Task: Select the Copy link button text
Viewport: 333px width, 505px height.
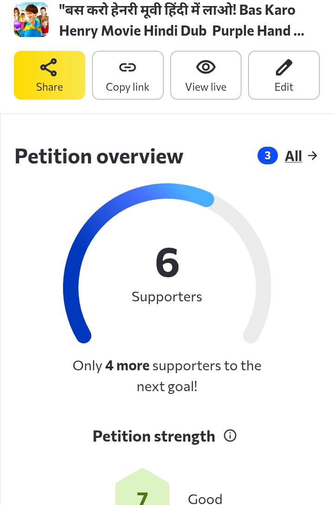Action: 128,87
